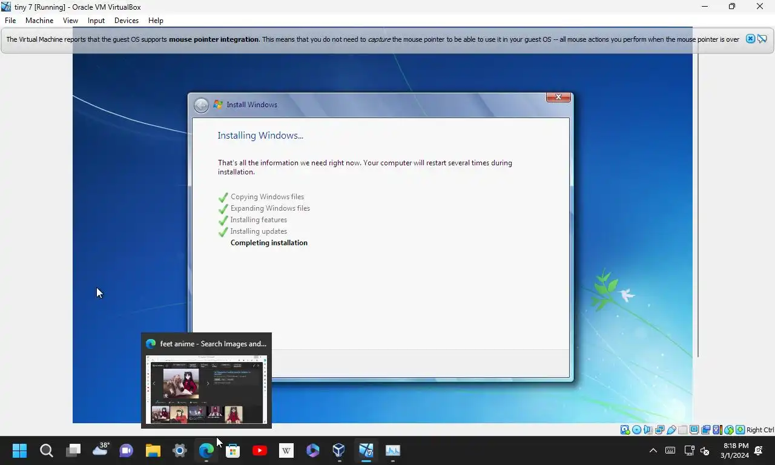Open the network tray icon

coord(689,450)
